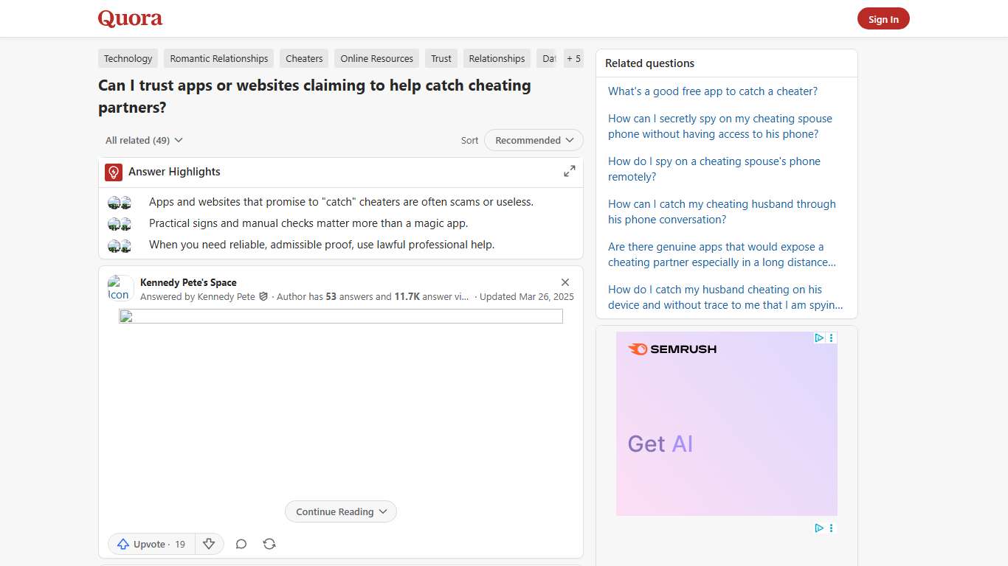The height and width of the screenshot is (566, 1008).
Task: Open the ad options menu on the Semrush ad
Action: point(831,338)
